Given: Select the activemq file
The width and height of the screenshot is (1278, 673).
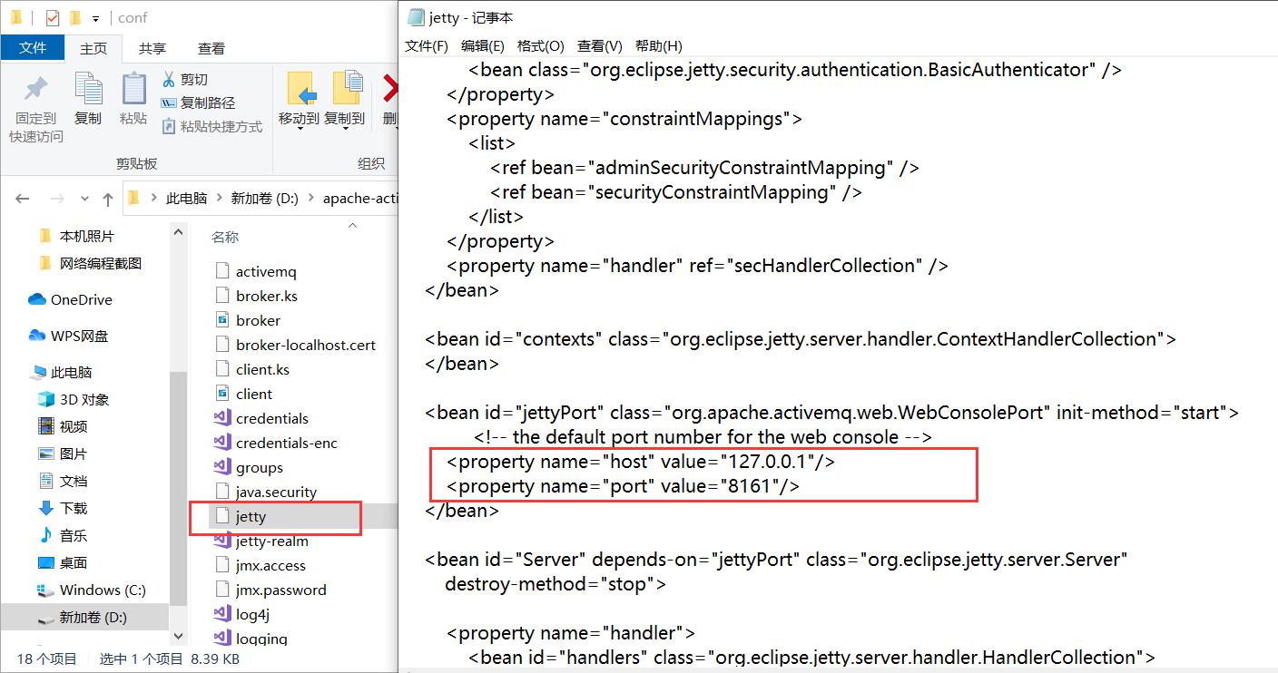Looking at the screenshot, I should (x=256, y=271).
